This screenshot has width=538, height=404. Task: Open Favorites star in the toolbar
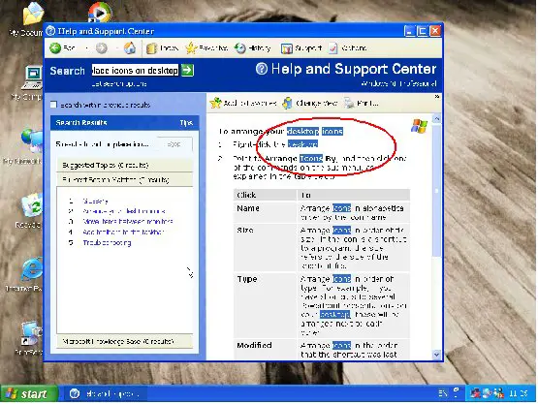191,48
